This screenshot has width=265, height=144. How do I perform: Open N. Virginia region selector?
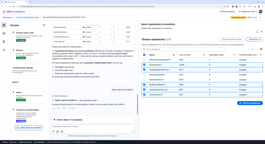(248, 12)
